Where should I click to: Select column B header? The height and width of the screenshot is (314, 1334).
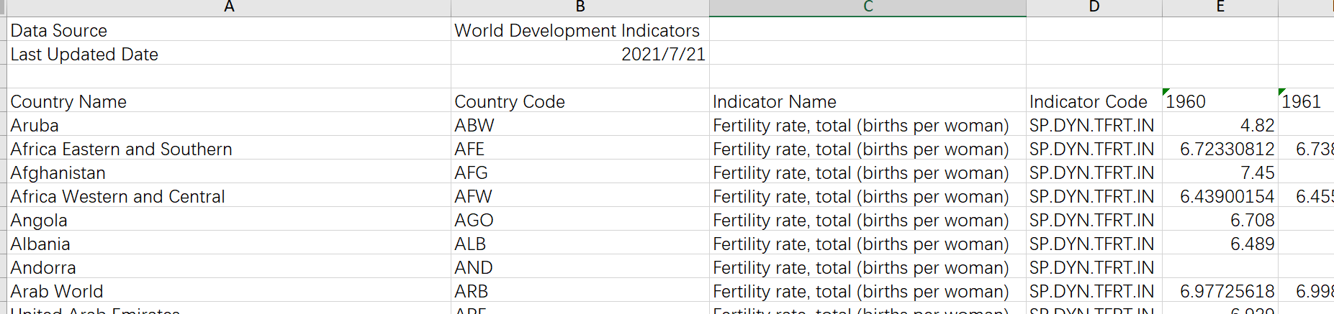580,7
